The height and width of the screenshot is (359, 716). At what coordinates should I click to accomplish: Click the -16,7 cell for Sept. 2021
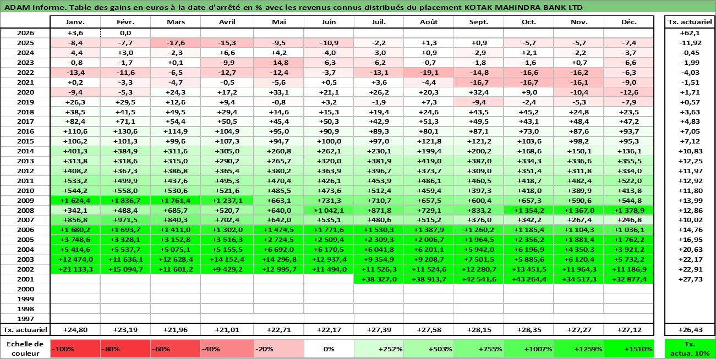478,82
